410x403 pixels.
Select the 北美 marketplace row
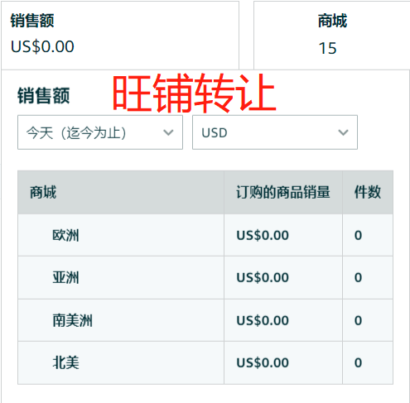click(x=205, y=362)
